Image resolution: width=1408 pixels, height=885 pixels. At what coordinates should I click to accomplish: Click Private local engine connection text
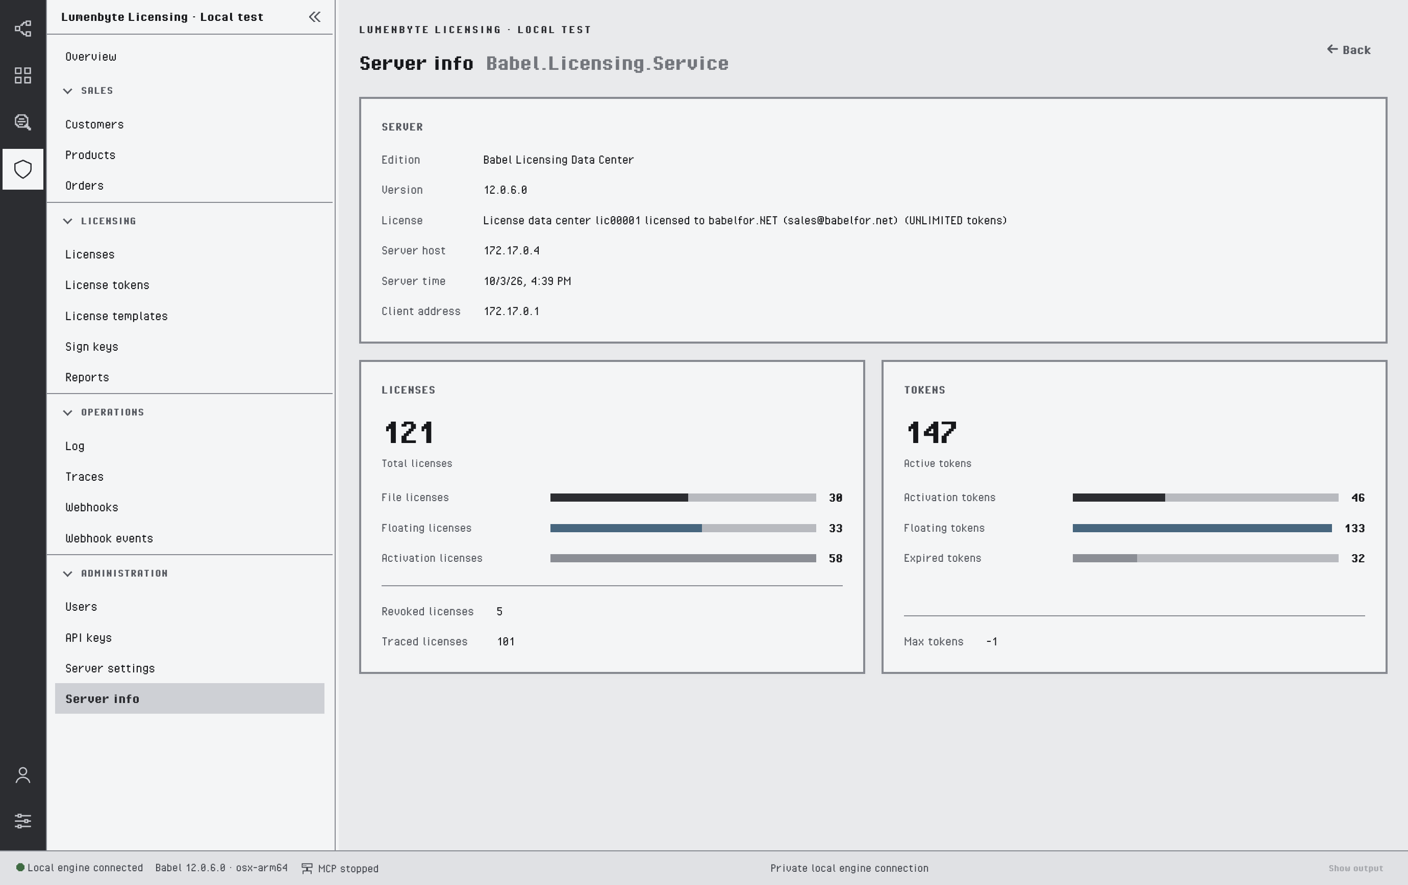point(849,869)
